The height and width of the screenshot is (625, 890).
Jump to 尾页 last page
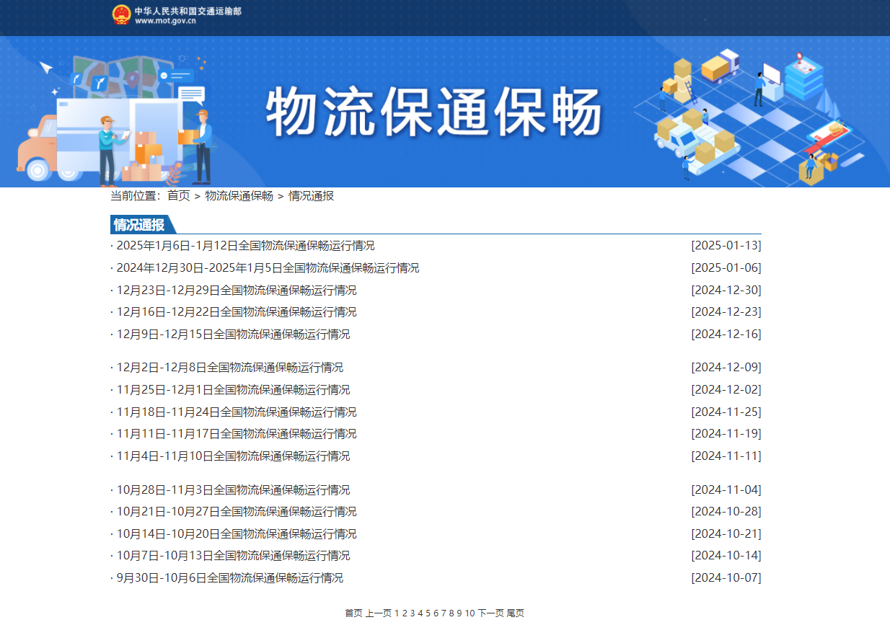pos(515,613)
